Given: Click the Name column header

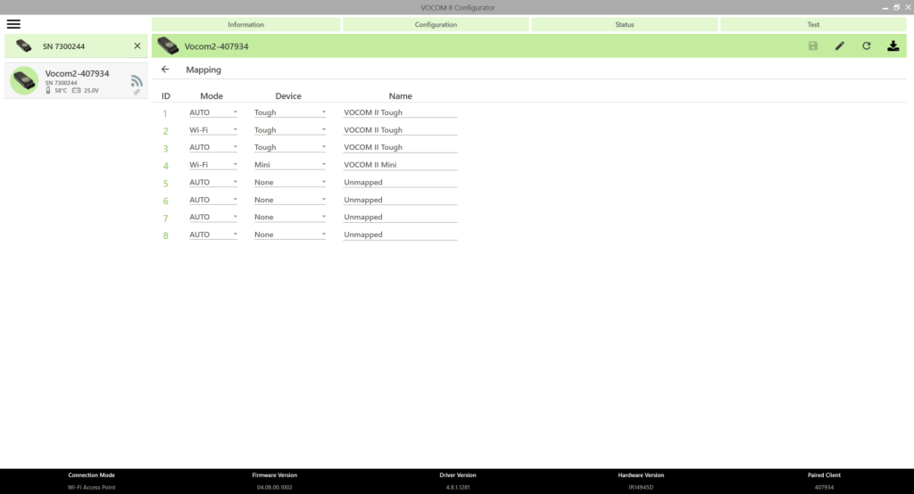Looking at the screenshot, I should (x=401, y=95).
